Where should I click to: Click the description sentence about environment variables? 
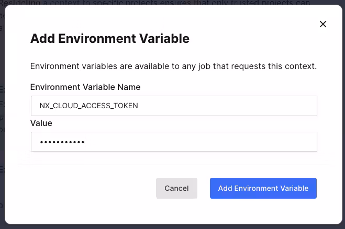coord(173,66)
